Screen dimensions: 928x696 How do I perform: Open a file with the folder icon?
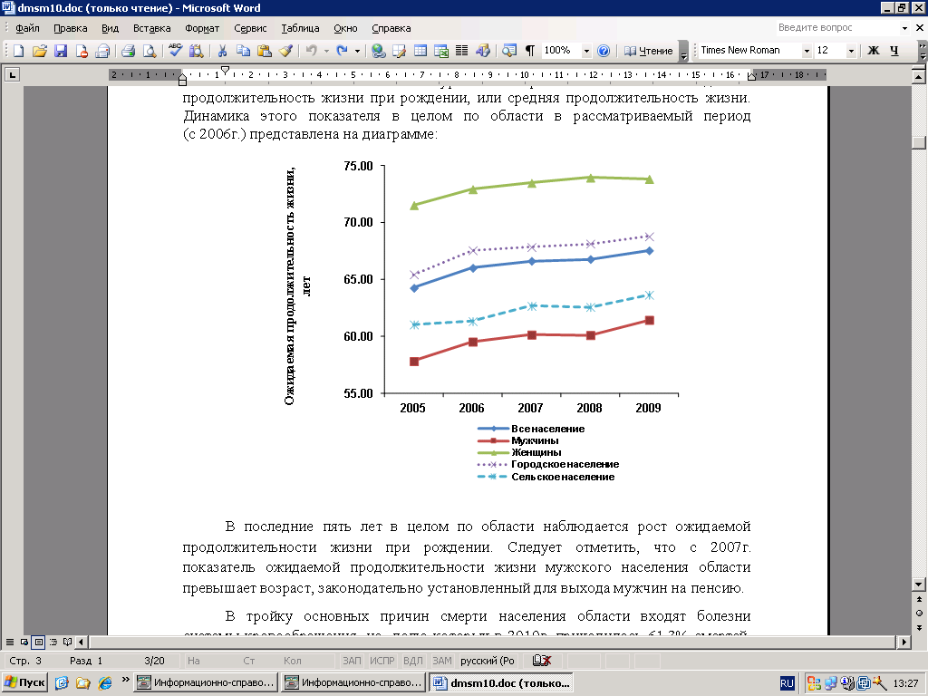39,51
